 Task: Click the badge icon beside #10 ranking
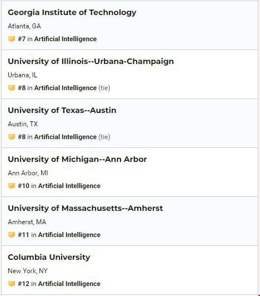[12, 186]
